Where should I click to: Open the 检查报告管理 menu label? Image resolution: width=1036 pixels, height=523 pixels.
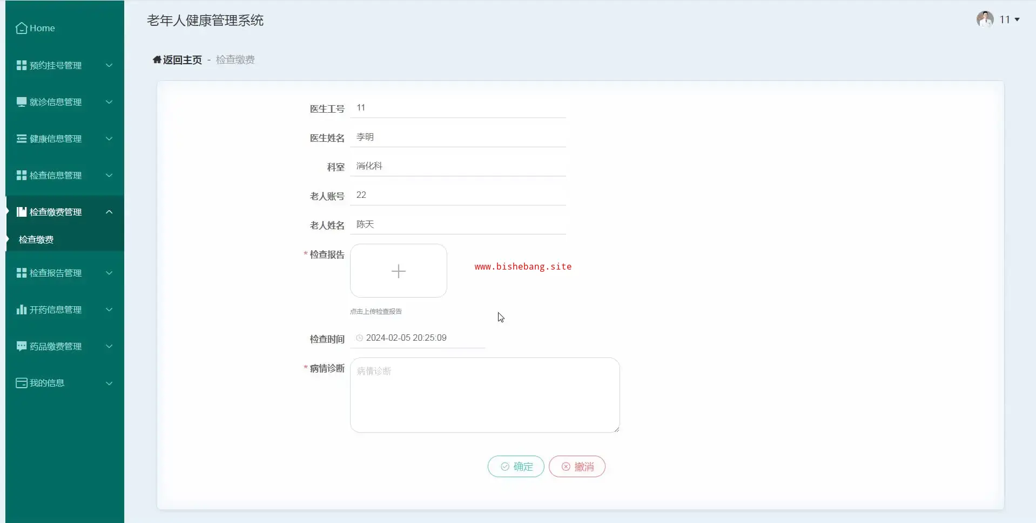point(56,273)
